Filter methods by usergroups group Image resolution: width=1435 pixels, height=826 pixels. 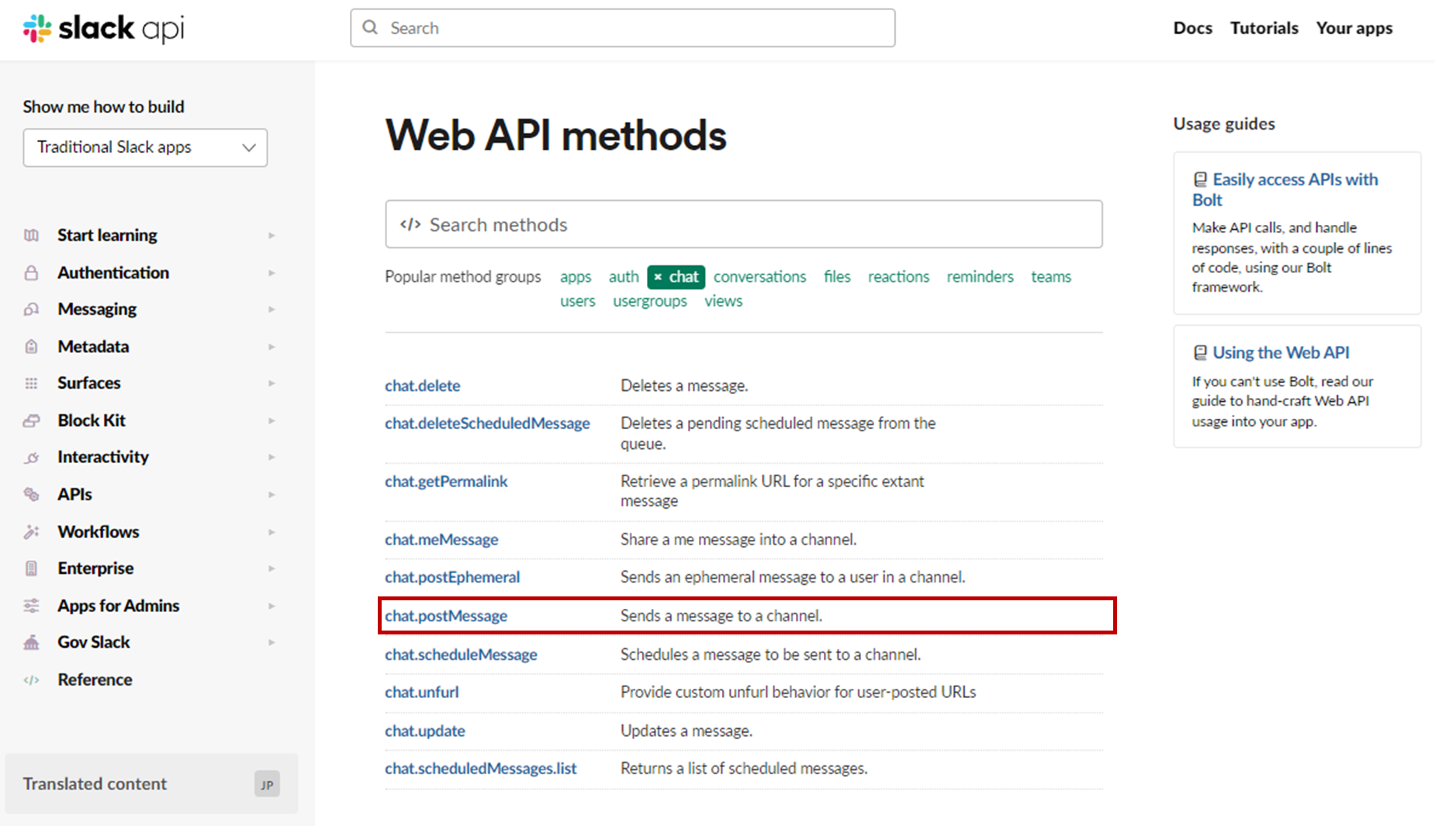click(650, 301)
